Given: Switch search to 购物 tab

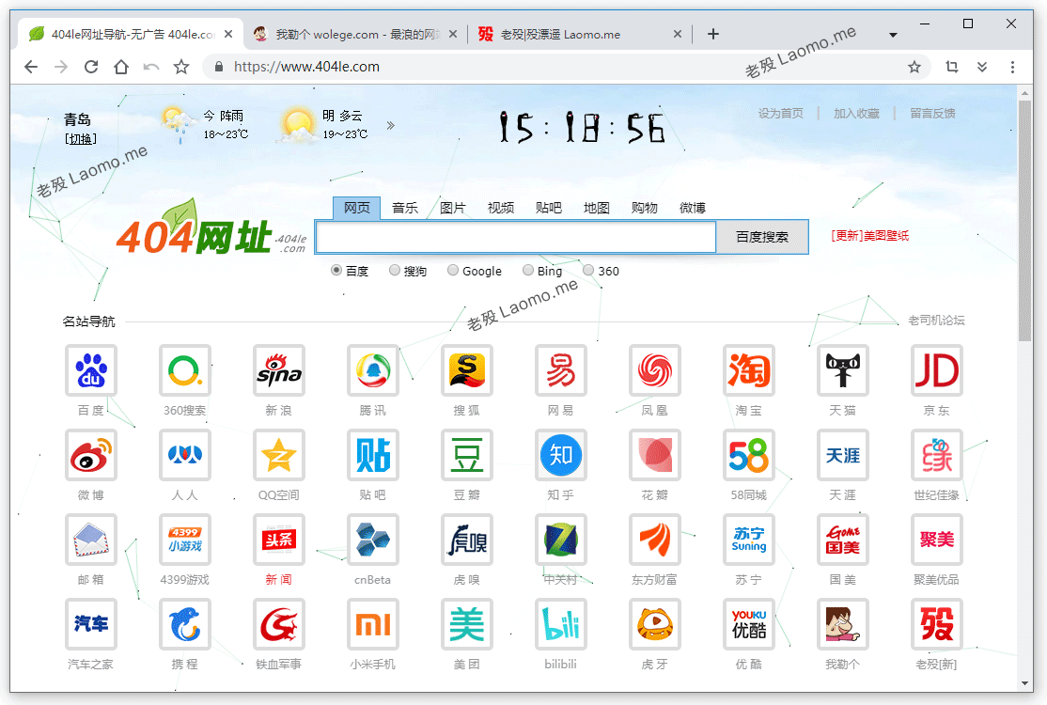Looking at the screenshot, I should 645,208.
